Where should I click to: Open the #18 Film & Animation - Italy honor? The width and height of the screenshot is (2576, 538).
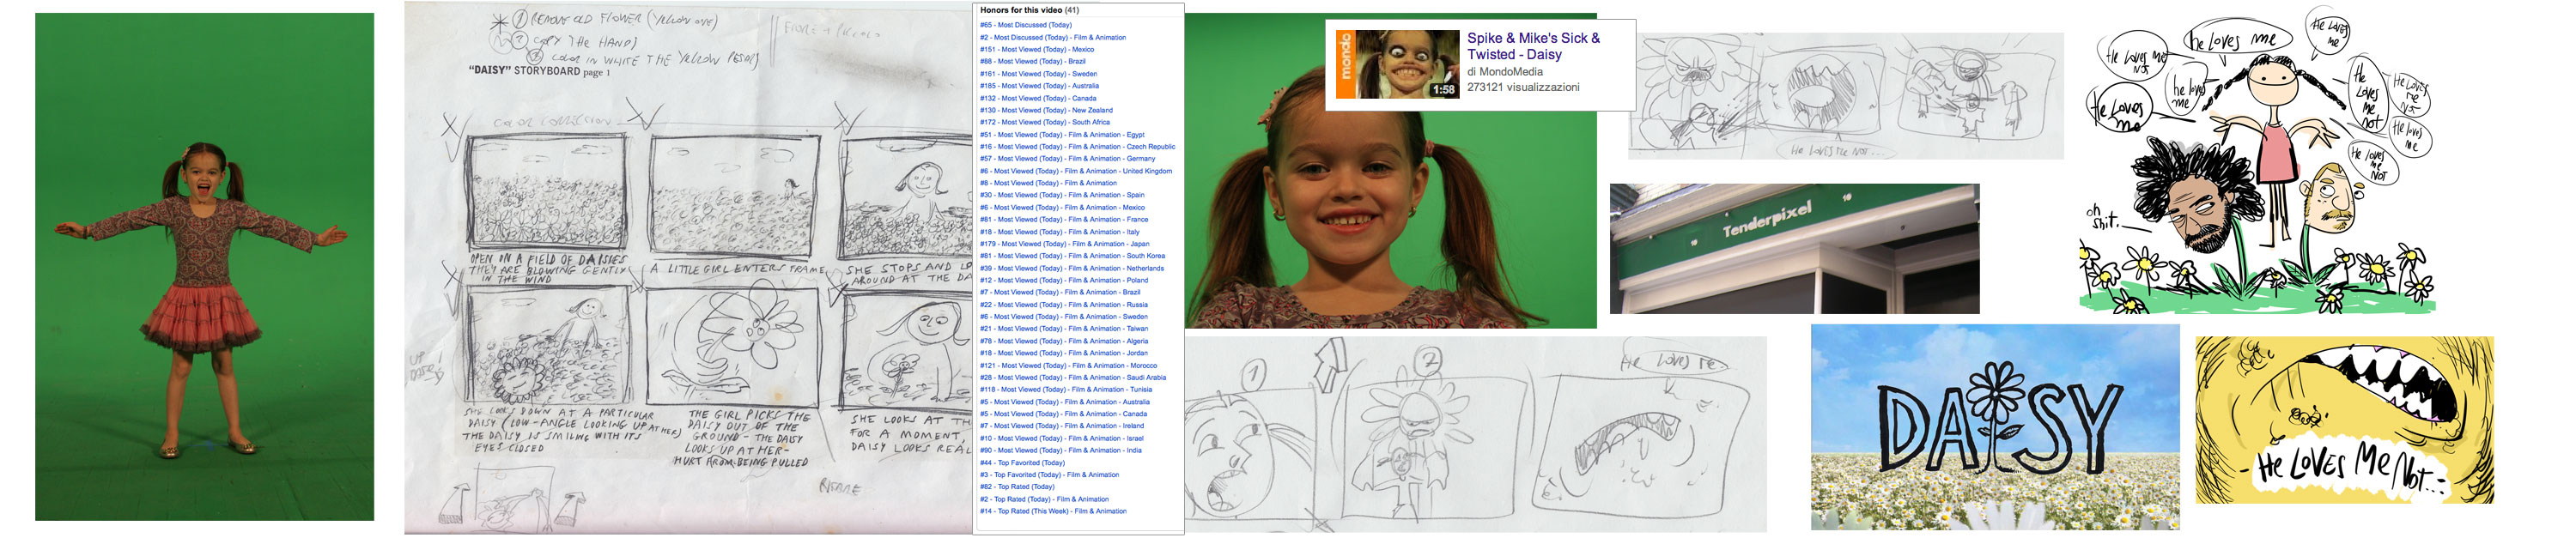pyautogui.click(x=1059, y=232)
